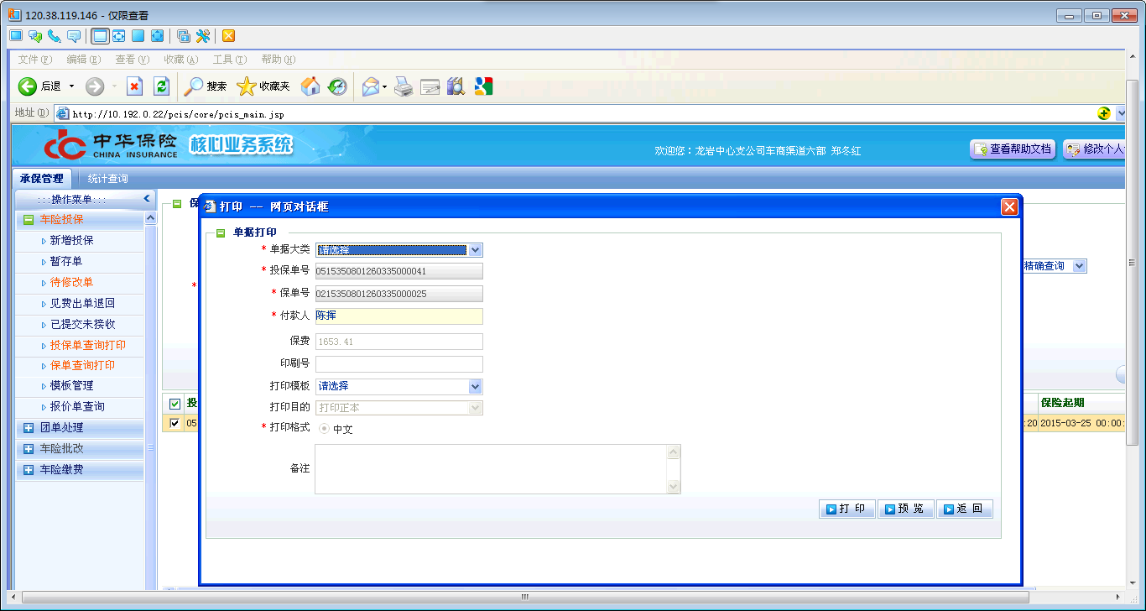Image resolution: width=1146 pixels, height=611 pixels.
Task: Open the 工具(T) menu
Action: pos(230,60)
